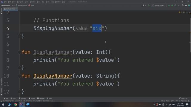Viewport: 191px width, 107px height.
Task: Toggle fold marker at line 9
Action: tap(19, 68)
